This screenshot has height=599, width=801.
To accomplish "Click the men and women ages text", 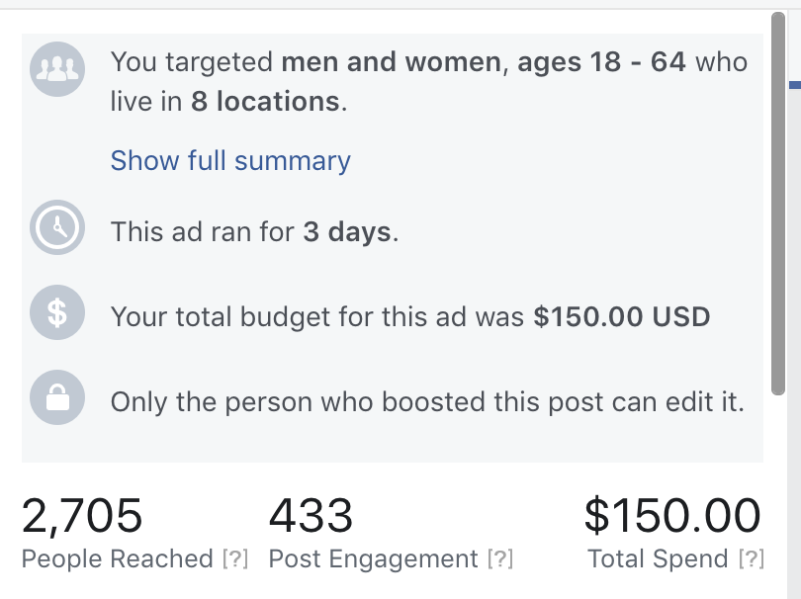I will [x=484, y=62].
